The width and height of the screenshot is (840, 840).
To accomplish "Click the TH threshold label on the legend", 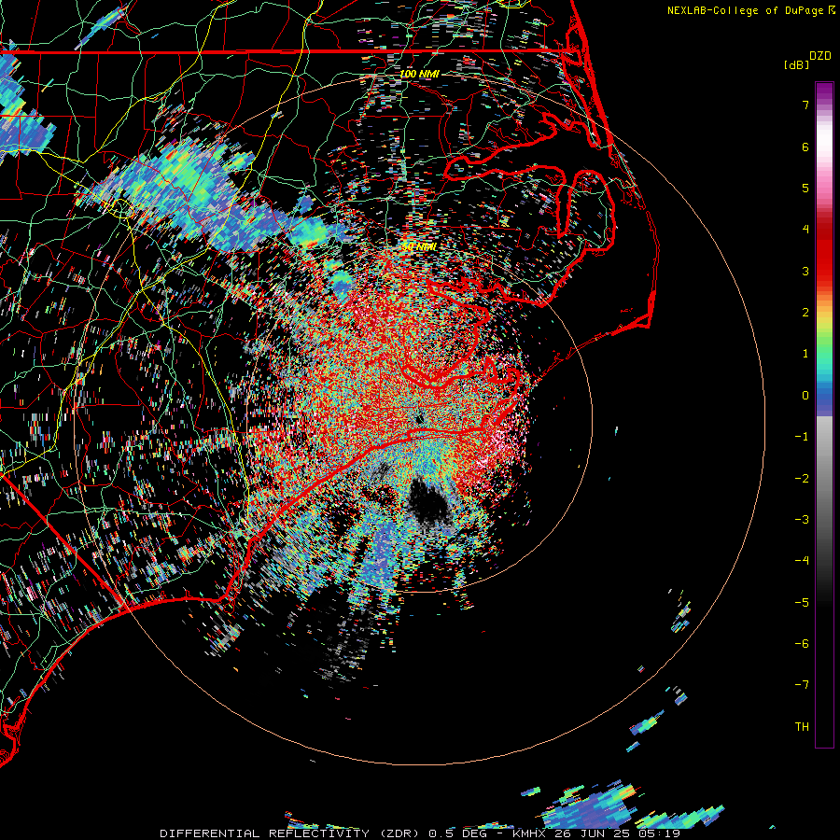I will [802, 727].
